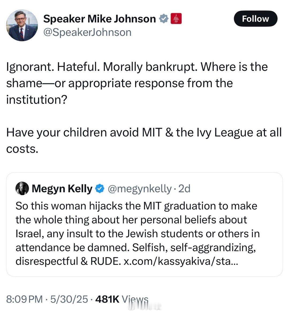289x313 pixels.
Task: Open the Speaker Mike Johnson display name
Action: click(x=100, y=19)
